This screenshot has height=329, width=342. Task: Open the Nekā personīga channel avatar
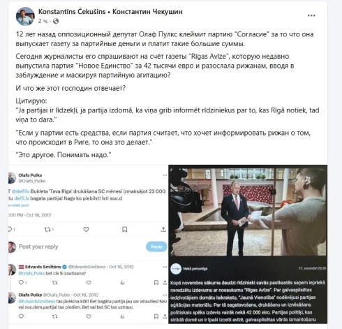click(x=176, y=269)
